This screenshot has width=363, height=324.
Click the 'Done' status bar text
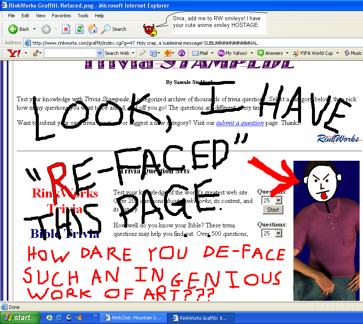(14, 307)
